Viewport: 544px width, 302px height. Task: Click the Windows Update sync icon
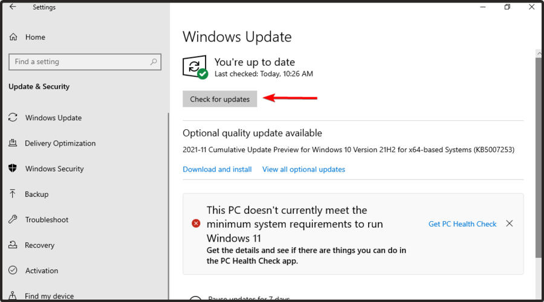pos(13,118)
